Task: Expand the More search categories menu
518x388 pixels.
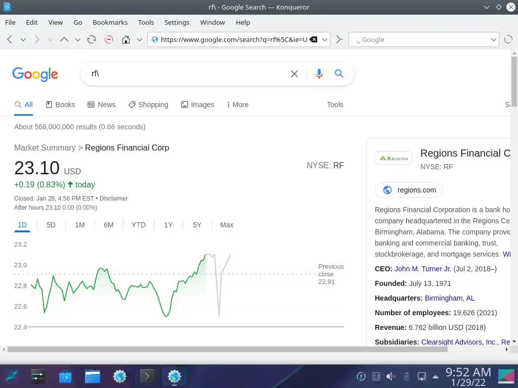Action: 238,105
